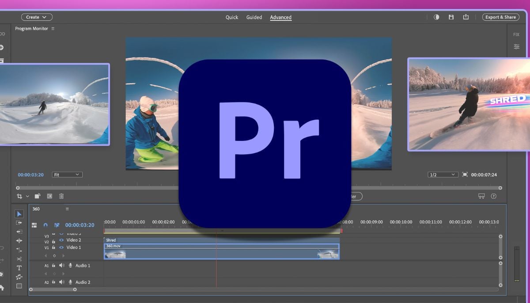530x303 pixels.
Task: Open the adjustments sliders icon under FIX
Action: pyautogui.click(x=516, y=46)
